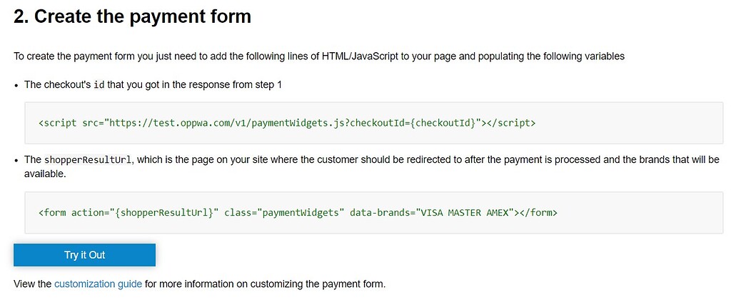Click the "VISA MASTER AMEX" data-brands value
This screenshot has height=305, width=731.
pos(464,213)
